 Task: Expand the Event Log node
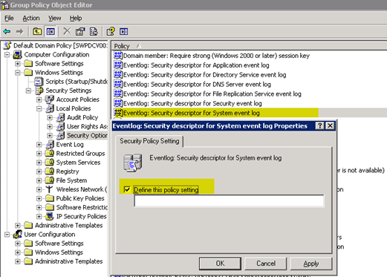click(39, 145)
